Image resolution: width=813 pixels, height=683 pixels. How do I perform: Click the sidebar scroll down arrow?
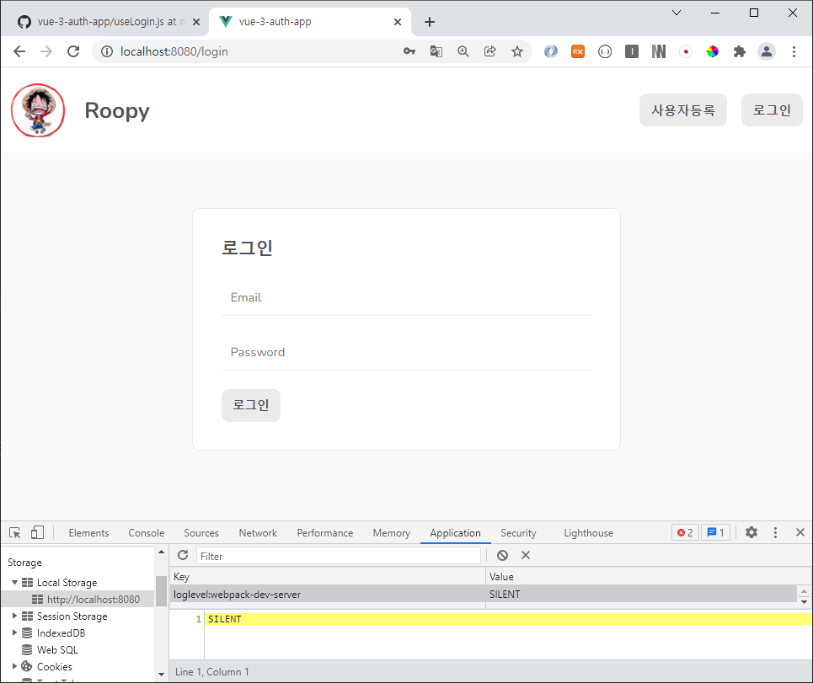click(161, 674)
